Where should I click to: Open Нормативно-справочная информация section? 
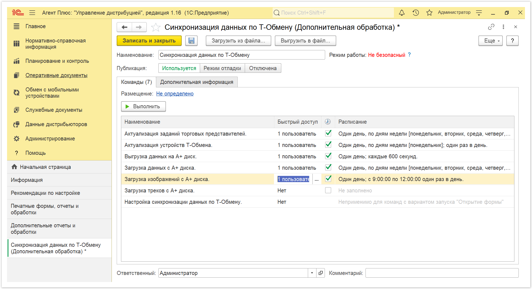pos(56,44)
